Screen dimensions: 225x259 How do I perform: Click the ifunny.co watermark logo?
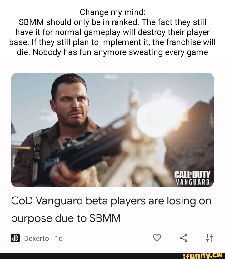(203, 256)
